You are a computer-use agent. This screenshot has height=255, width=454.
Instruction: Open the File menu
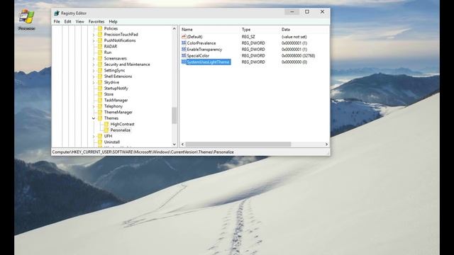point(57,21)
